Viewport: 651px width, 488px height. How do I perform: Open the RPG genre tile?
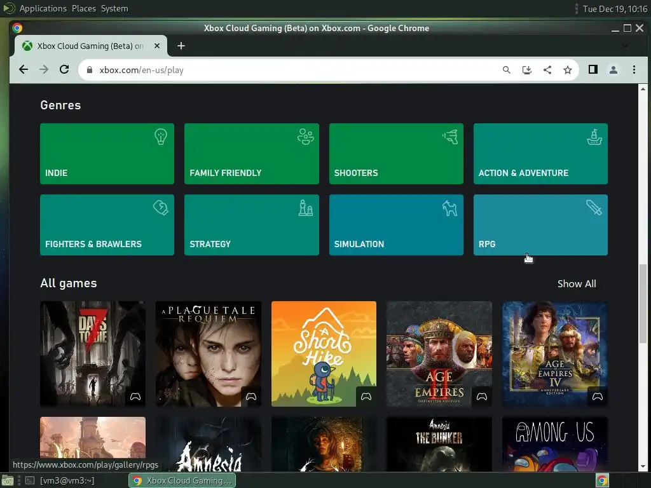point(540,225)
